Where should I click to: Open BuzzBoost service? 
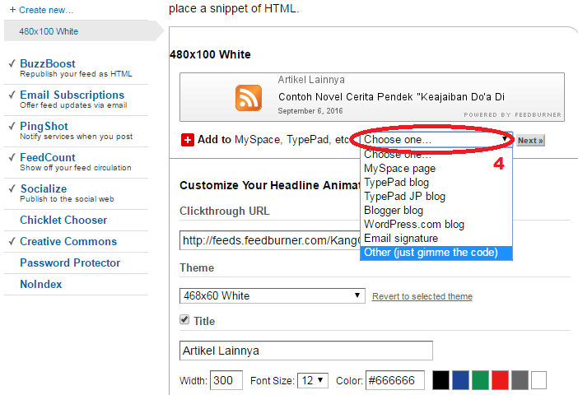47,63
